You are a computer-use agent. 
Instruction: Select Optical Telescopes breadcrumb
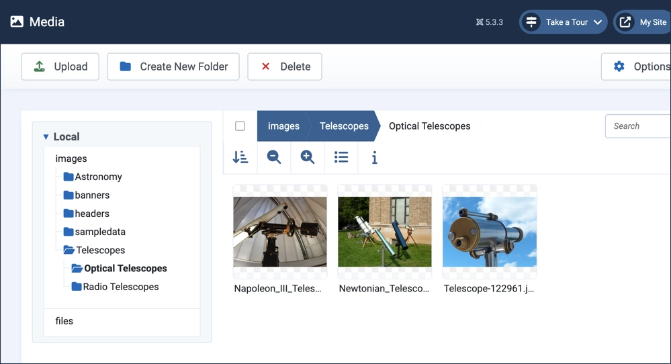click(x=430, y=126)
